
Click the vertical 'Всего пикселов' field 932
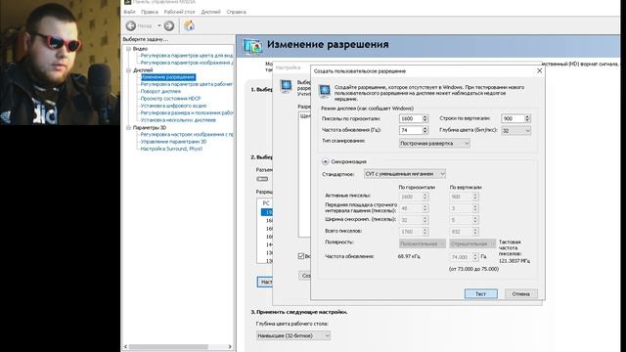point(464,232)
